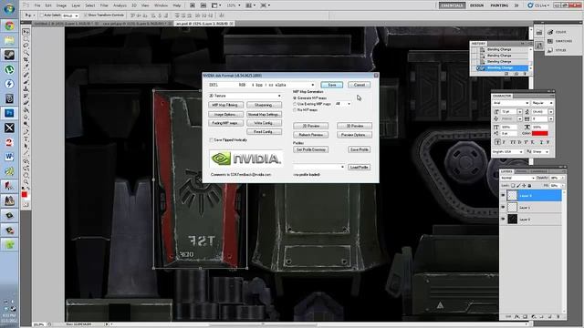Open the anti-aliasing Sharp dropdown
This screenshot has height=328, width=584.
tap(540, 152)
